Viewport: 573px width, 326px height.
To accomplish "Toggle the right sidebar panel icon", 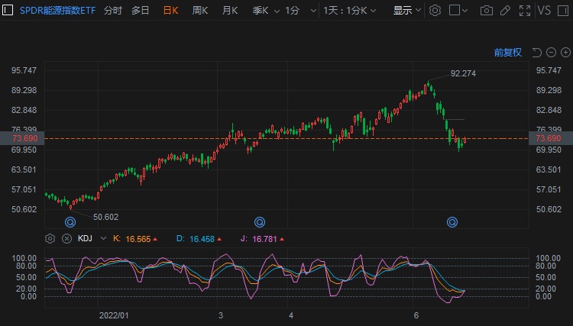I will [564, 11].
